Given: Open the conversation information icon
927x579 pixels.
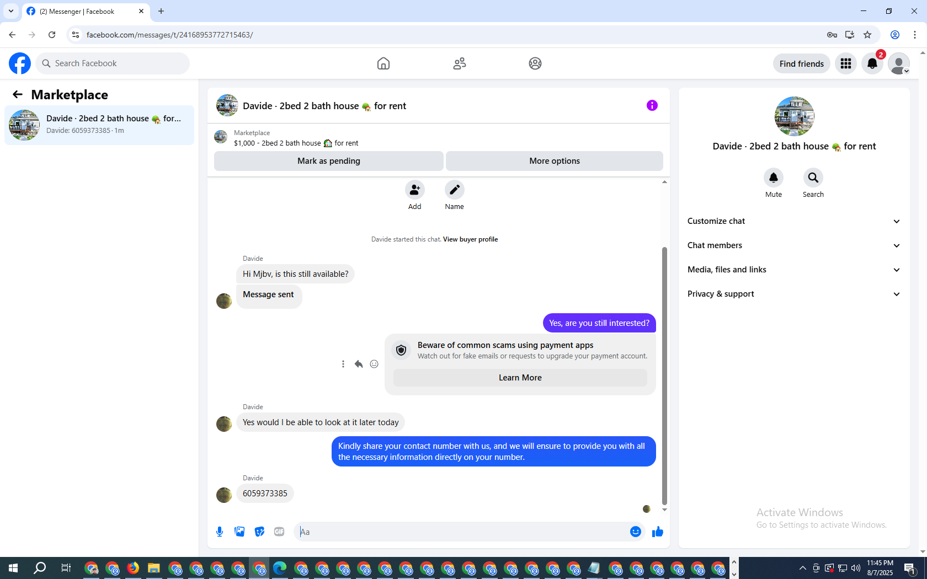Looking at the screenshot, I should 652,105.
